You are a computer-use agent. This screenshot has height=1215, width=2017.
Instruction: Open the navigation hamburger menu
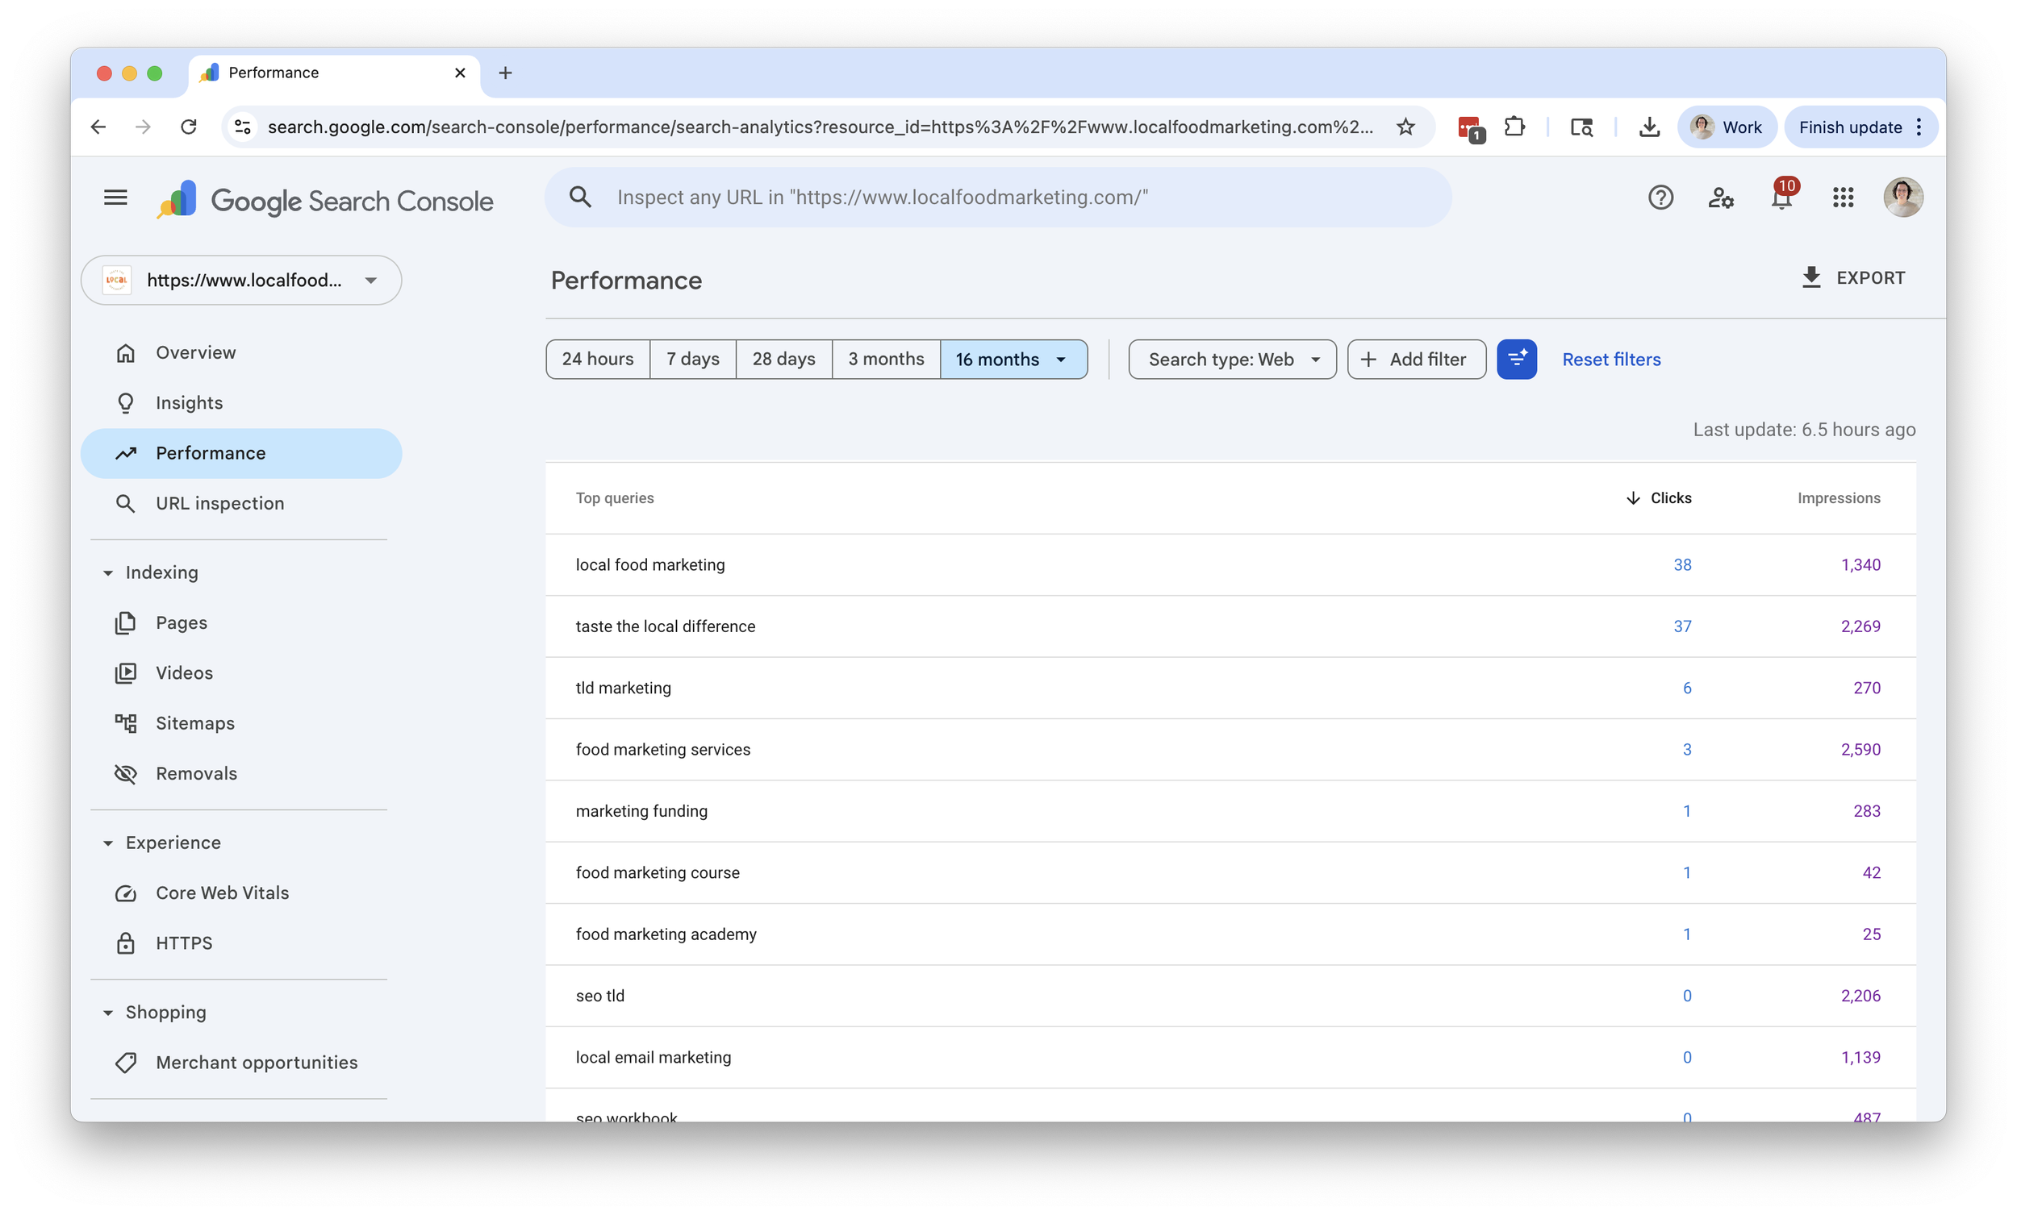click(x=115, y=198)
